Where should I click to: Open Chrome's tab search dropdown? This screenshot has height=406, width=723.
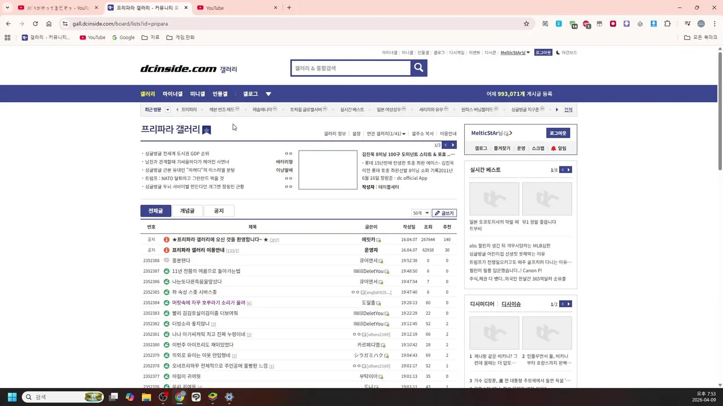coord(7,8)
